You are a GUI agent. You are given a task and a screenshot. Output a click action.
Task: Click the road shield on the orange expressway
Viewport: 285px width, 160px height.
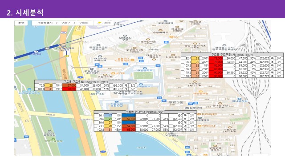coord(63,32)
